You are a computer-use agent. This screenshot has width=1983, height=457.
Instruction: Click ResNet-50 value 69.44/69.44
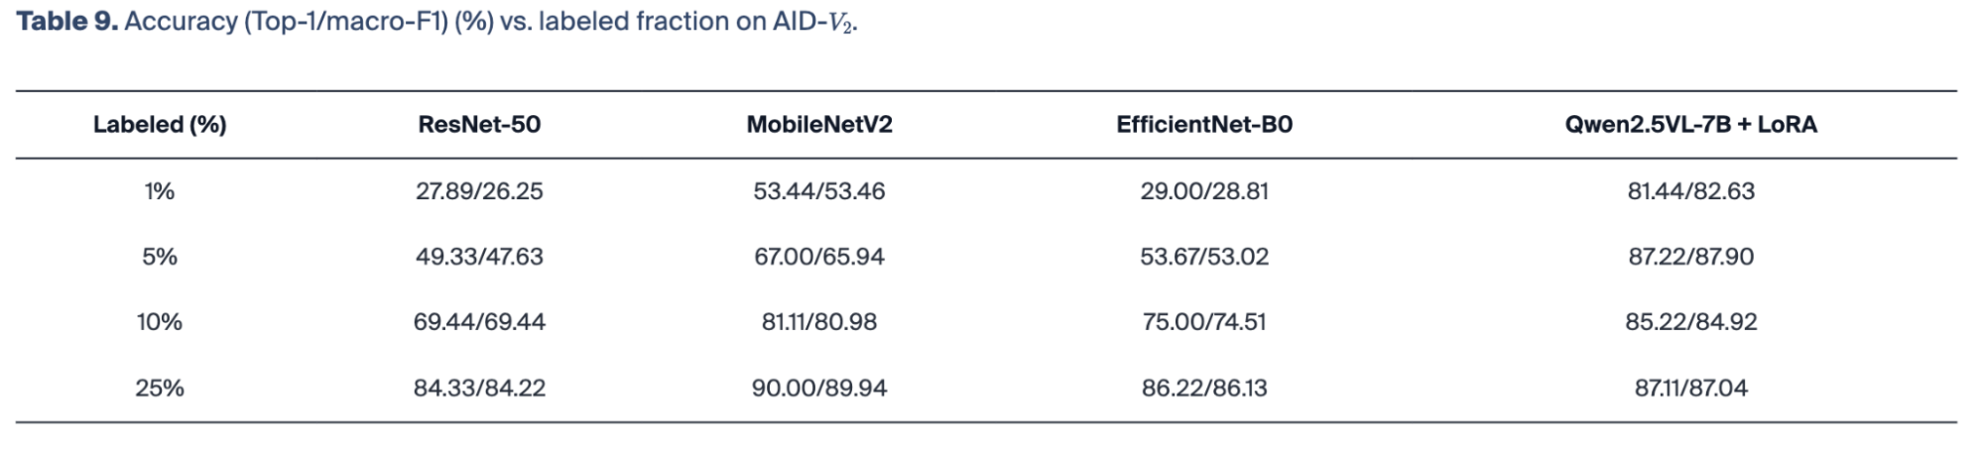coord(479,322)
